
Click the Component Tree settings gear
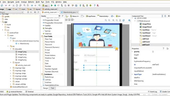click(169, 16)
